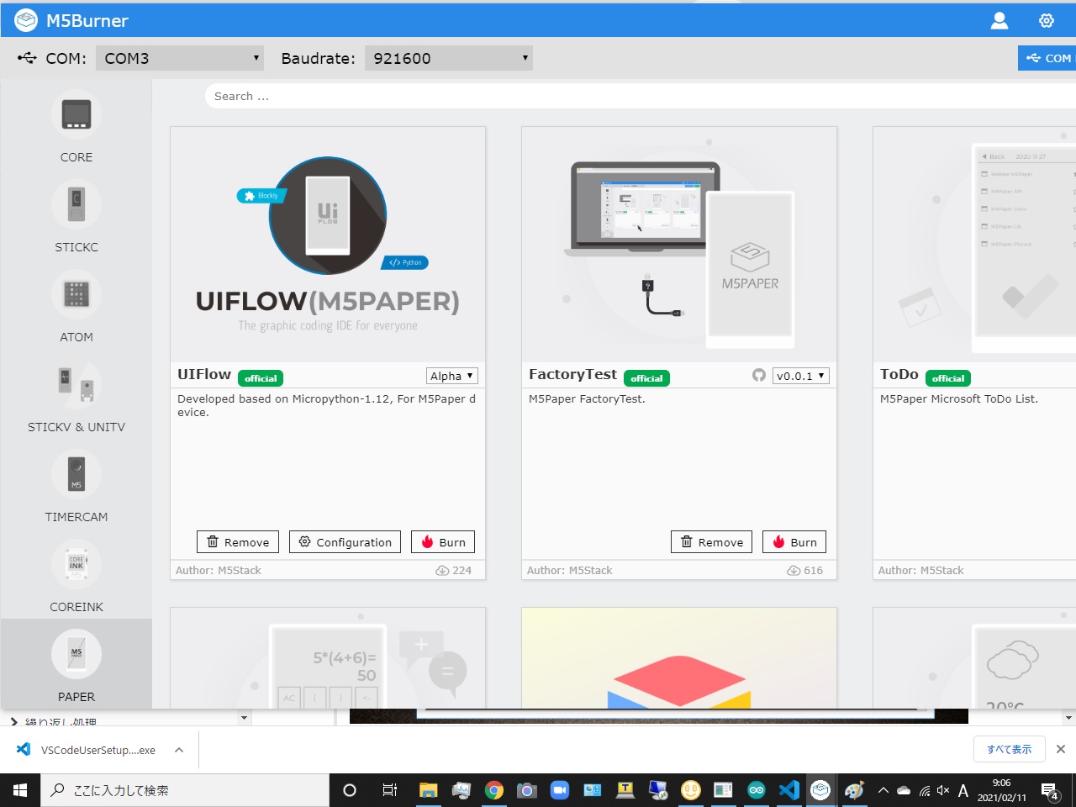Viewport: 1076px width, 807px height.
Task: Open the Baudrate dropdown showing 921600
Action: tap(449, 58)
